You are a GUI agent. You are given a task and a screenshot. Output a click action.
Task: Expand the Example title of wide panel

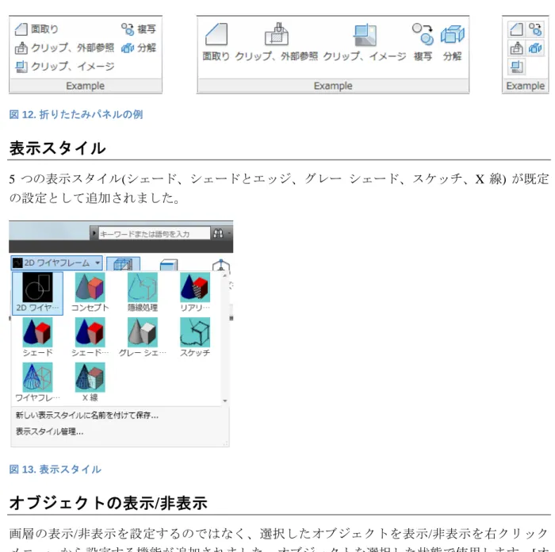pos(333,86)
